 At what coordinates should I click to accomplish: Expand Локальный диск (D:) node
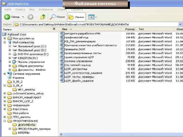10,50
